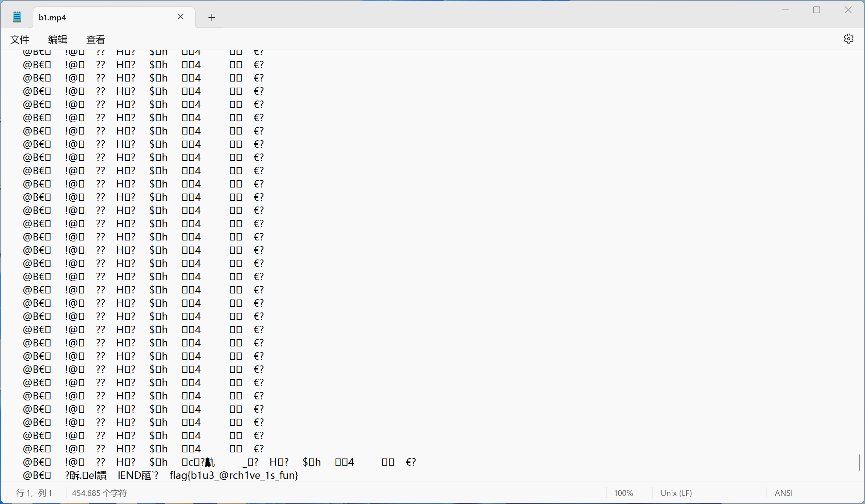
Task: Click the Unix (LF) line ending indicator
Action: (676, 493)
